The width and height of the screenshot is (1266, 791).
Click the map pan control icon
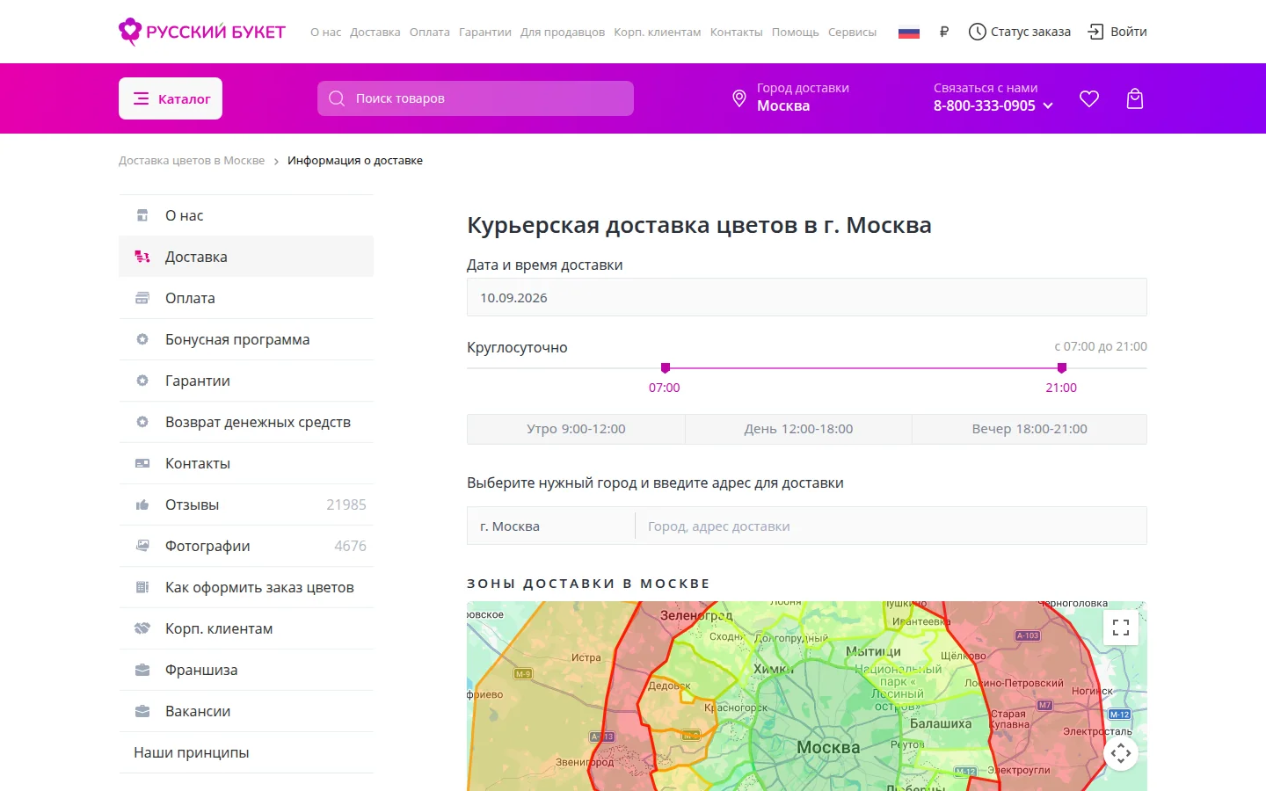[1121, 753]
